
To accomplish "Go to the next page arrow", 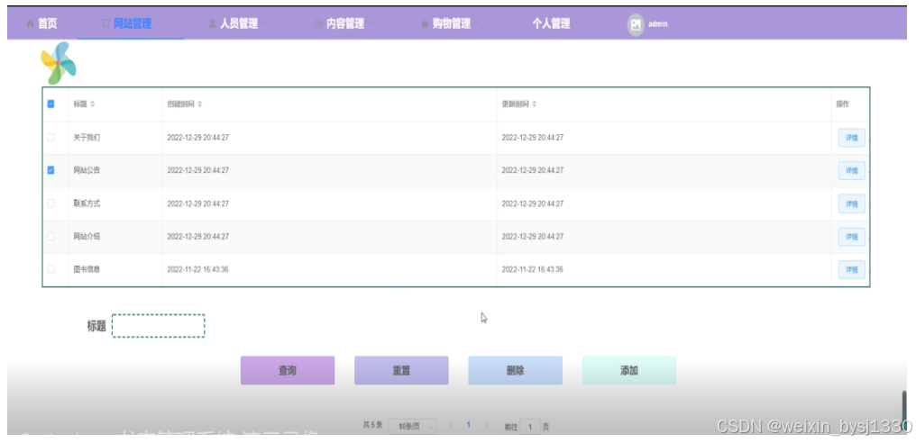I will click(x=486, y=426).
